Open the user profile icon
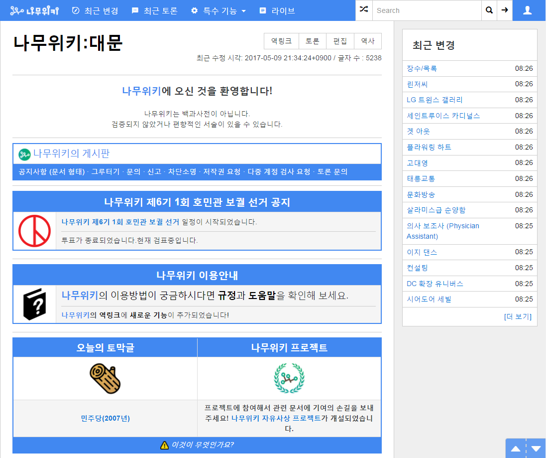The image size is (546, 458). click(528, 9)
